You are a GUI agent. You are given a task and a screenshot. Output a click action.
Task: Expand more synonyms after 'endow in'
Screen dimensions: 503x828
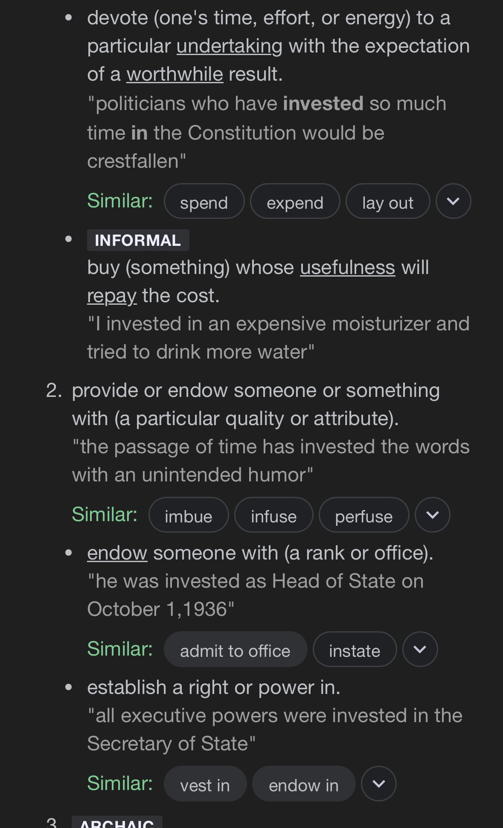click(378, 784)
